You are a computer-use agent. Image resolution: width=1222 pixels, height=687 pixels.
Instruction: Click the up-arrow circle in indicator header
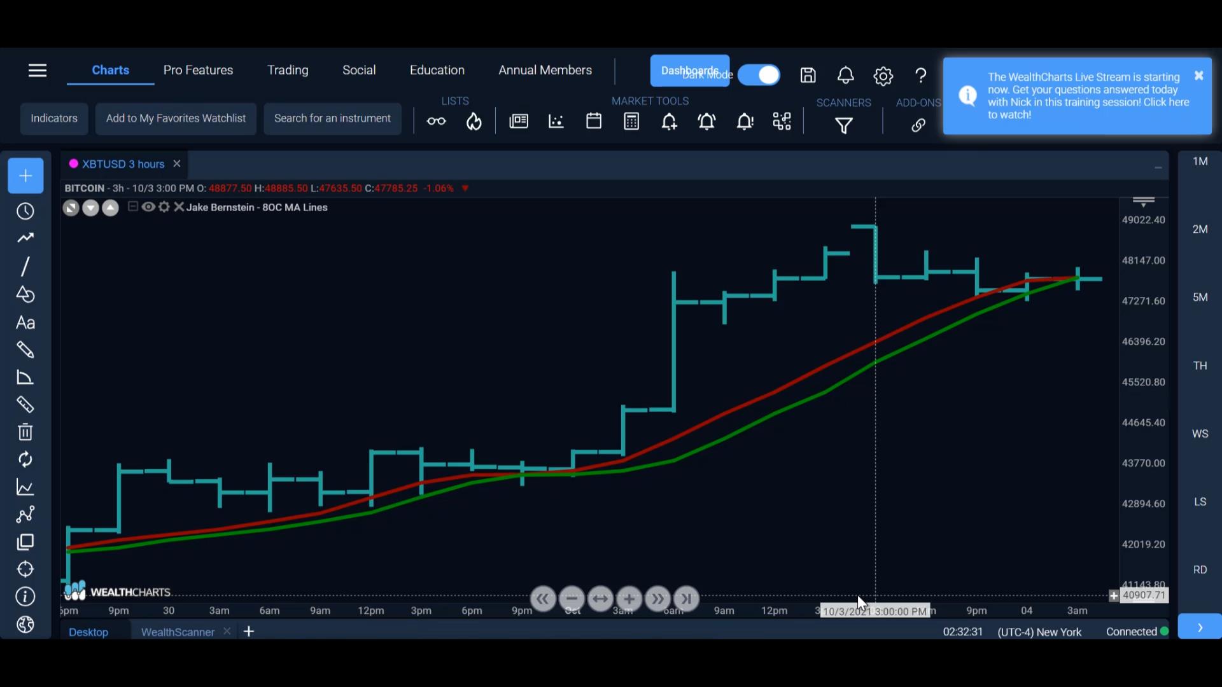111,208
